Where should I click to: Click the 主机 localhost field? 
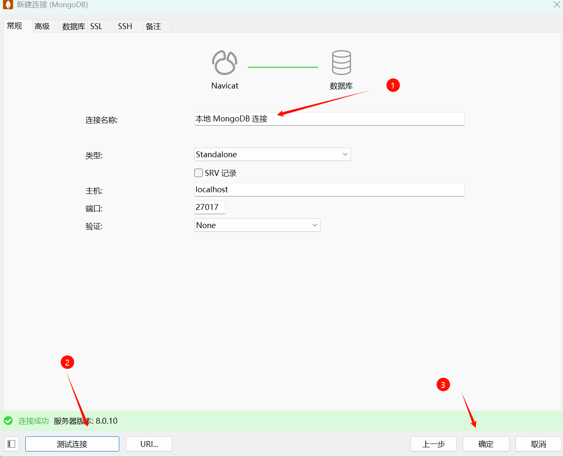point(329,190)
